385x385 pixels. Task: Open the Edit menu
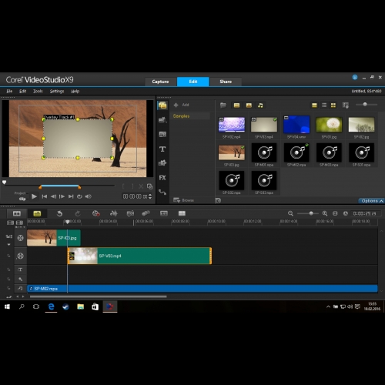(x=23, y=91)
